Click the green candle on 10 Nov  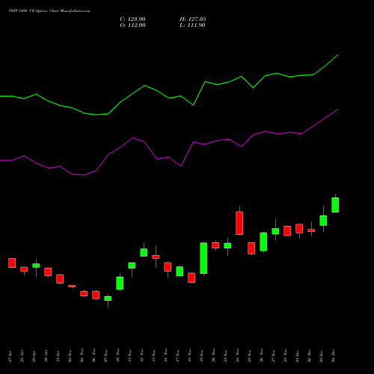tap(120, 283)
